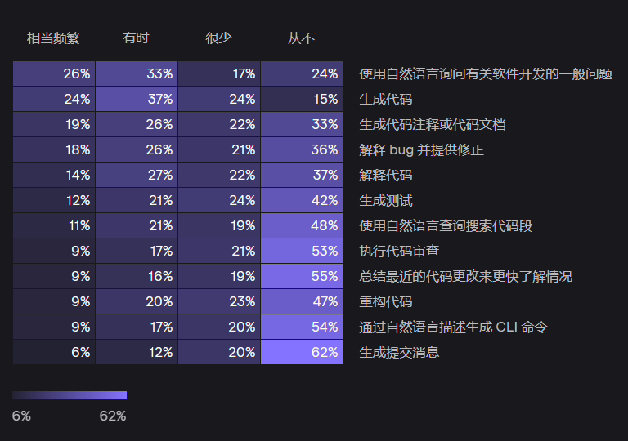Viewport: 628px width, 441px height.
Task: Click the 有时 column header
Action: tap(137, 38)
